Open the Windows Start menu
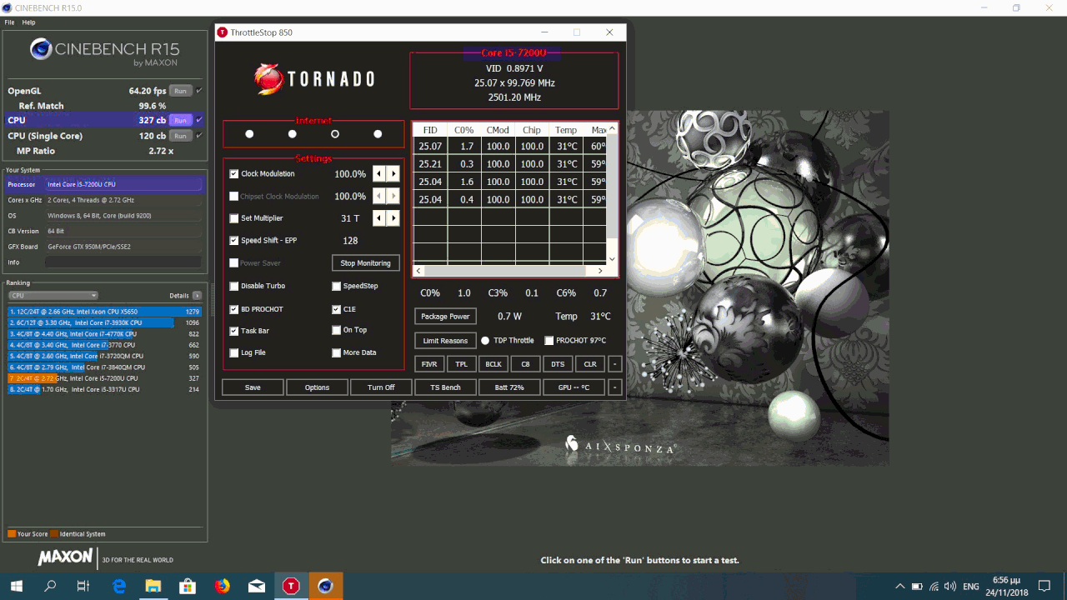 (16, 586)
